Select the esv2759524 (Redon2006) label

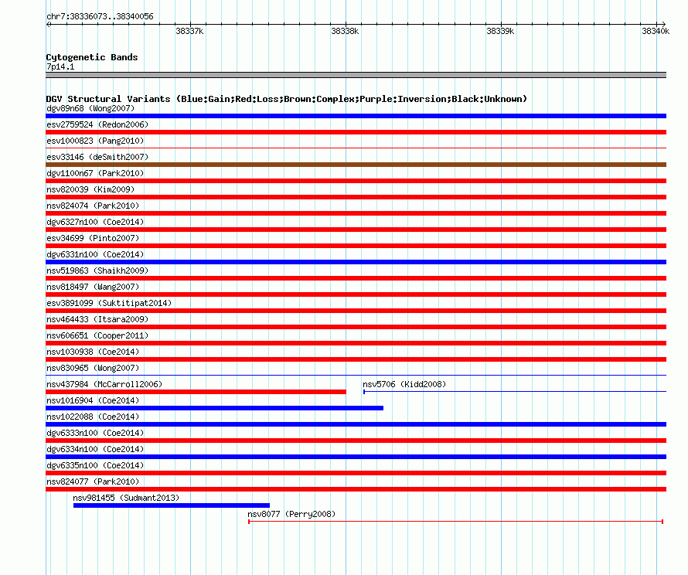click(97, 124)
